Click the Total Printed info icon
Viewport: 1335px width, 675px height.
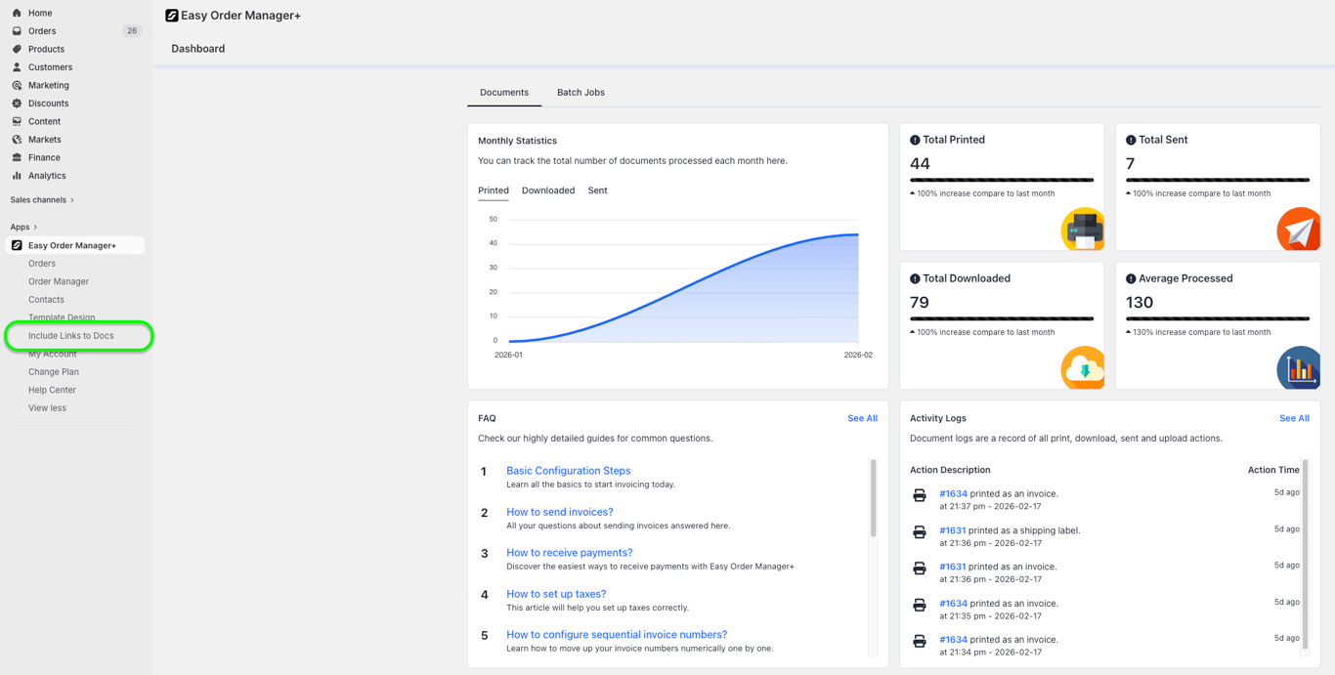[915, 140]
